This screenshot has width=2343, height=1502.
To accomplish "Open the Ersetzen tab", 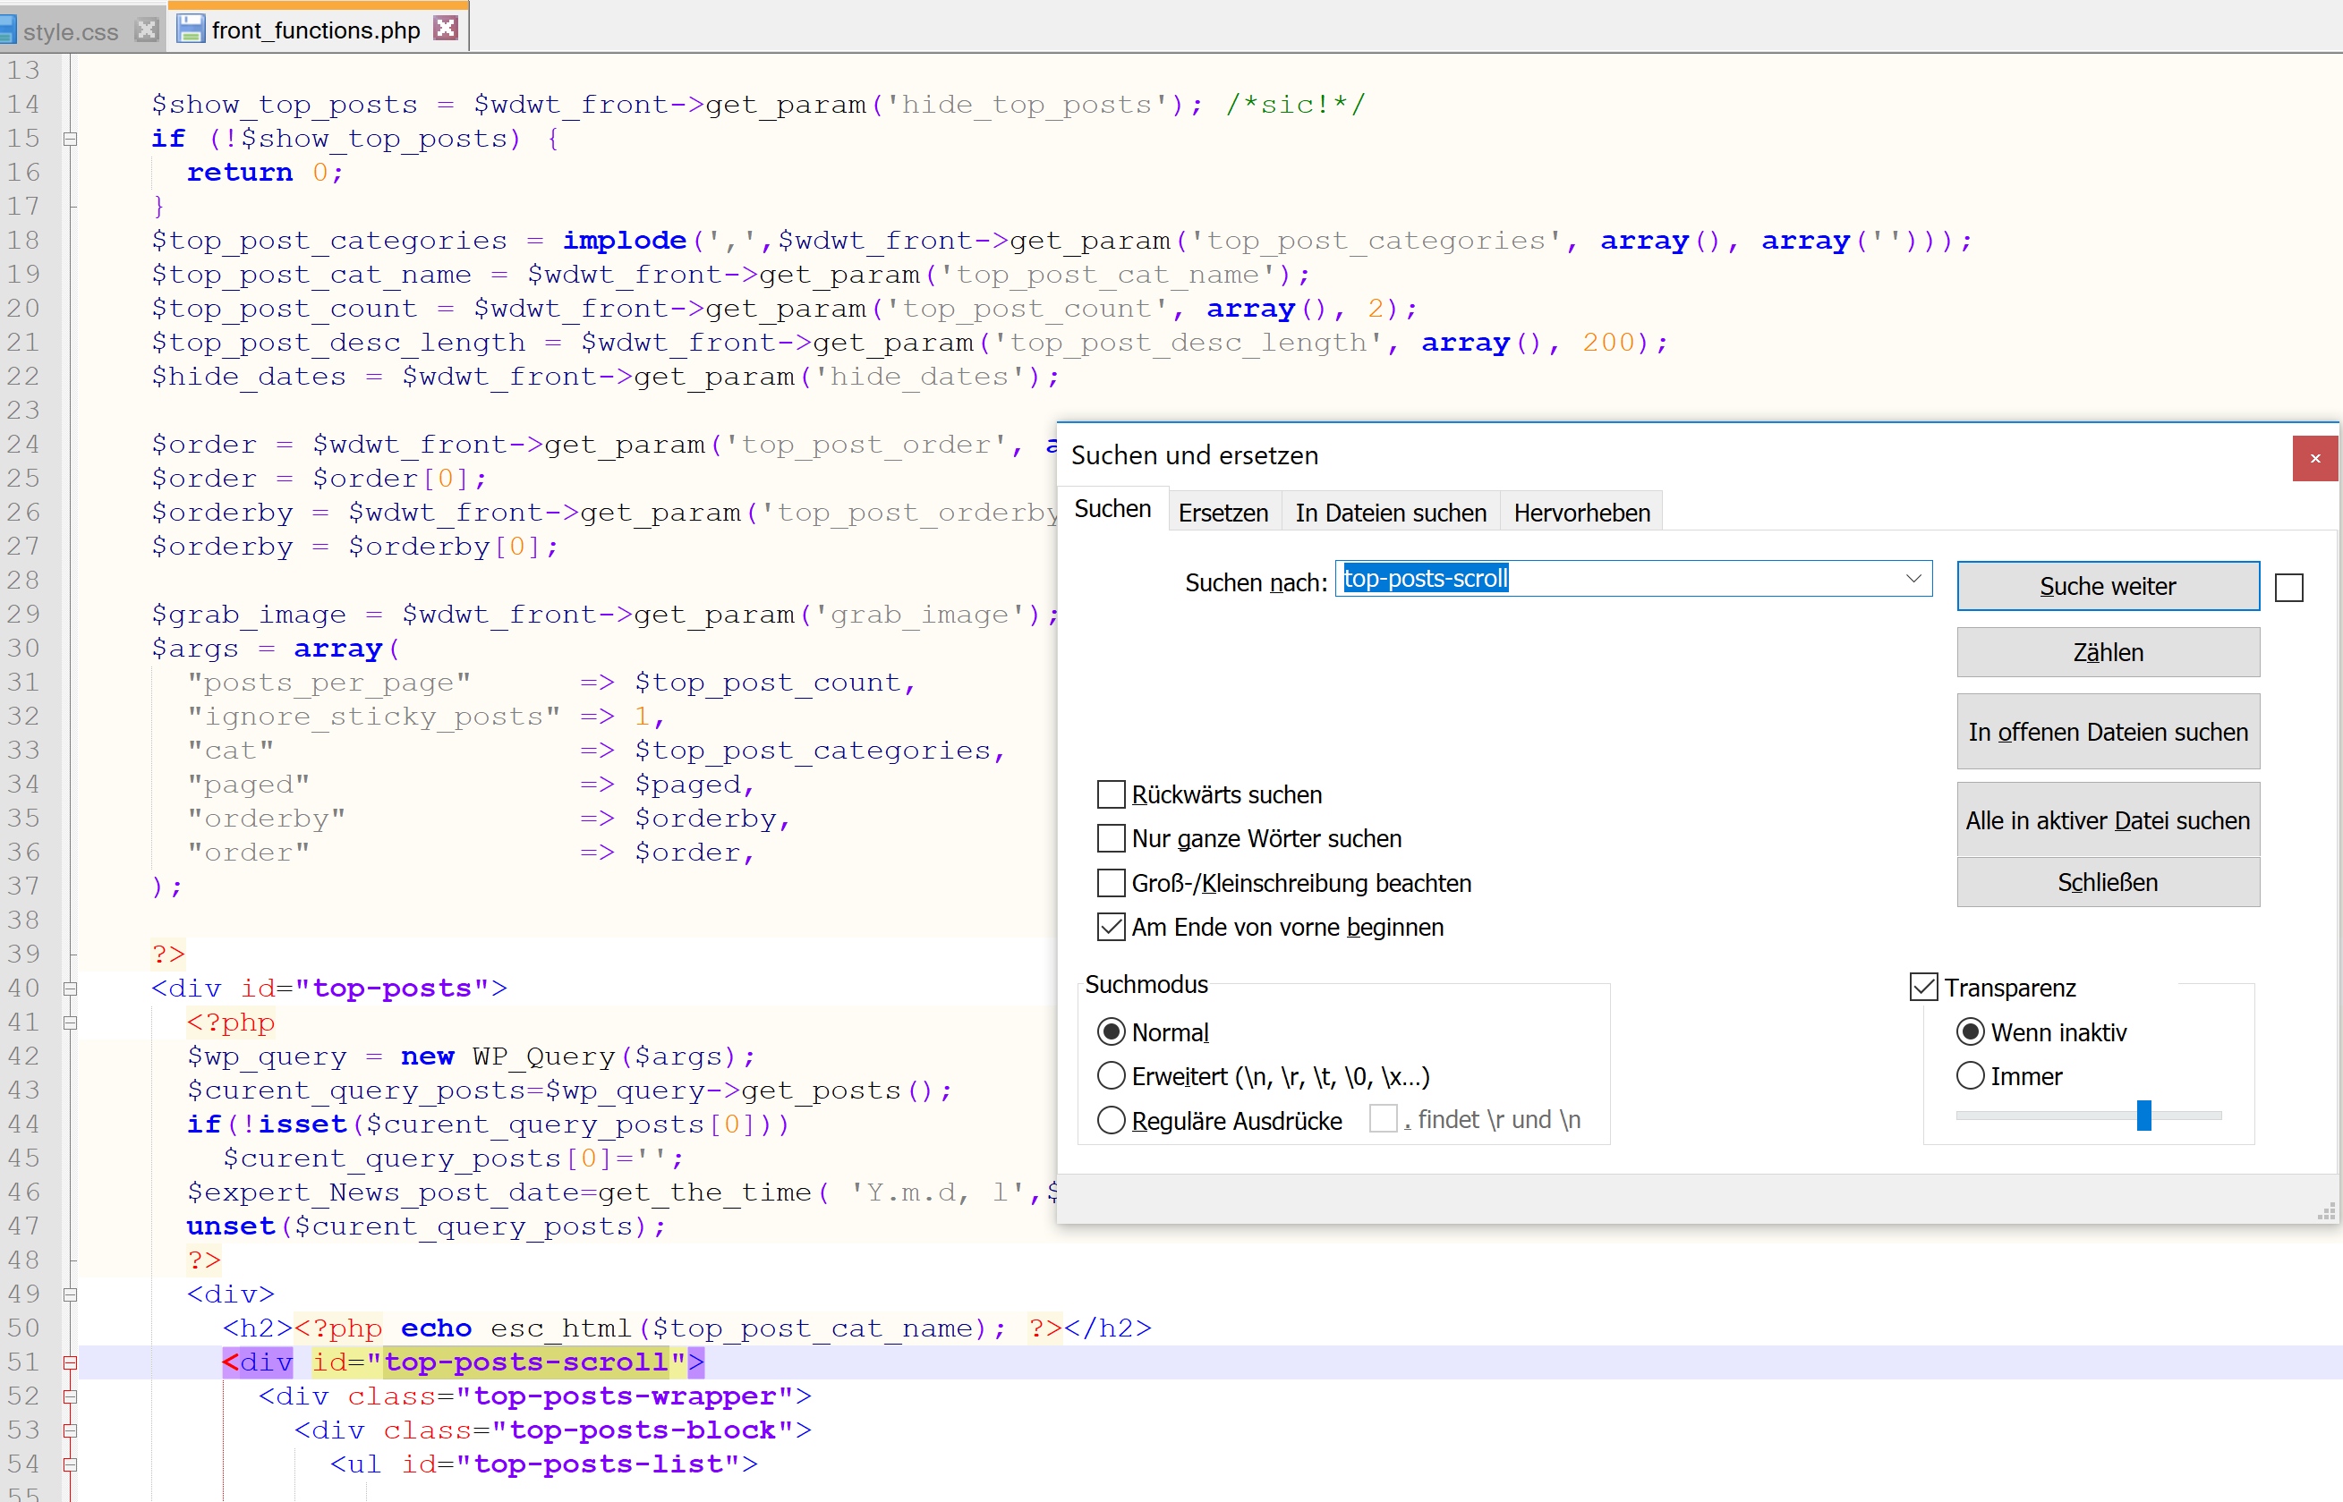I will tap(1223, 513).
